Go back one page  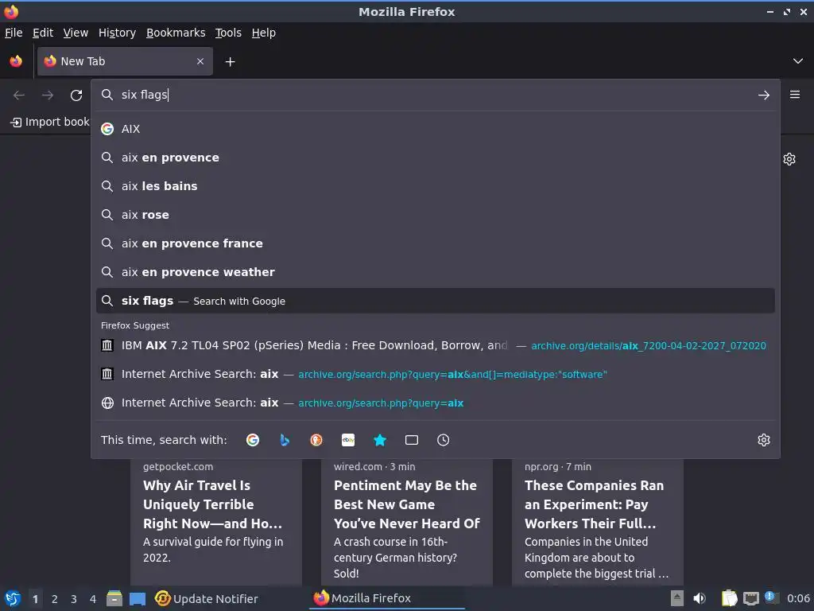point(19,95)
